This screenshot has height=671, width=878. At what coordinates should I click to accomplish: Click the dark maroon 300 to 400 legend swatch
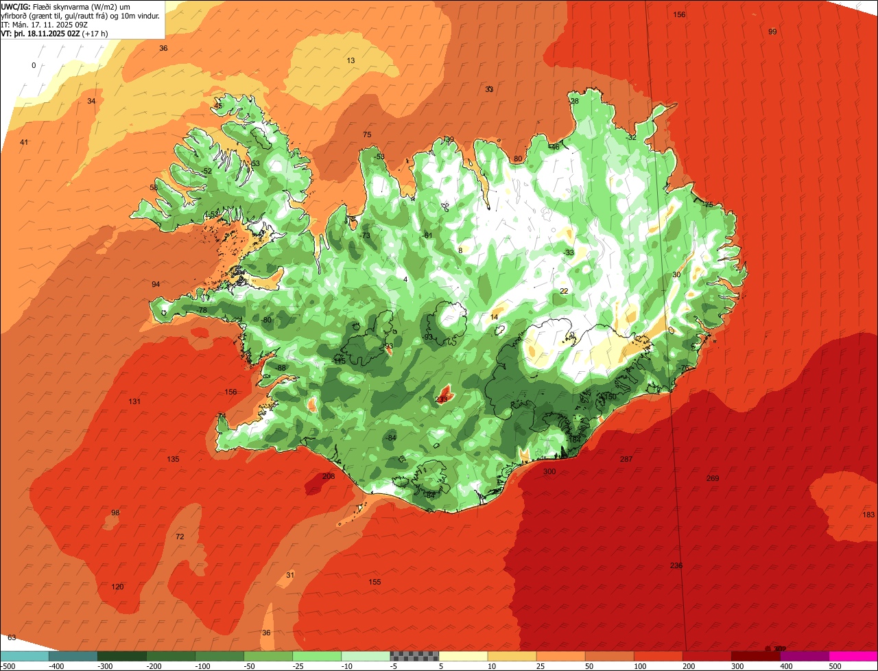755,656
